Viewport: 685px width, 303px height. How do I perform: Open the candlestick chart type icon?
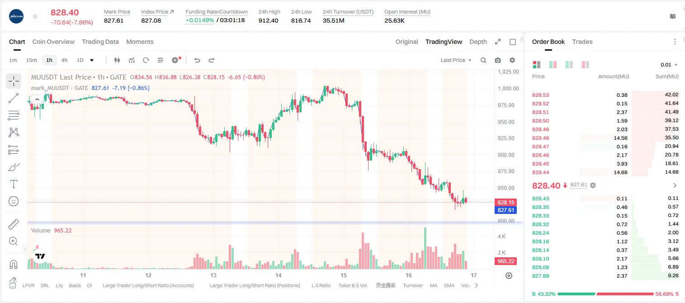[x=117, y=60]
